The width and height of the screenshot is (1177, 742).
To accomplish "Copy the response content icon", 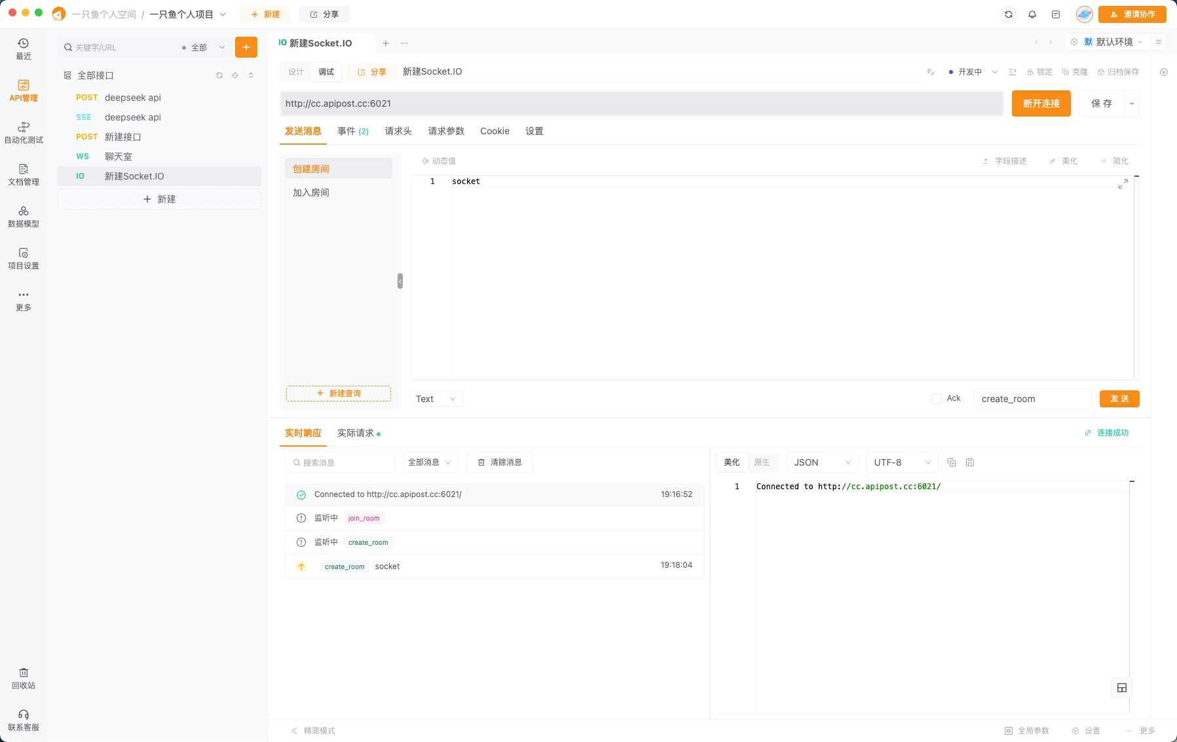I will pyautogui.click(x=952, y=462).
